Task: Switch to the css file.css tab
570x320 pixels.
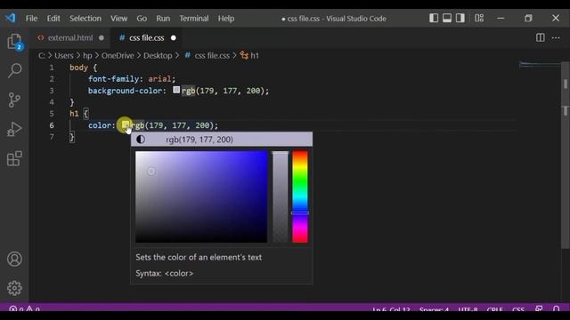Action: [146, 37]
